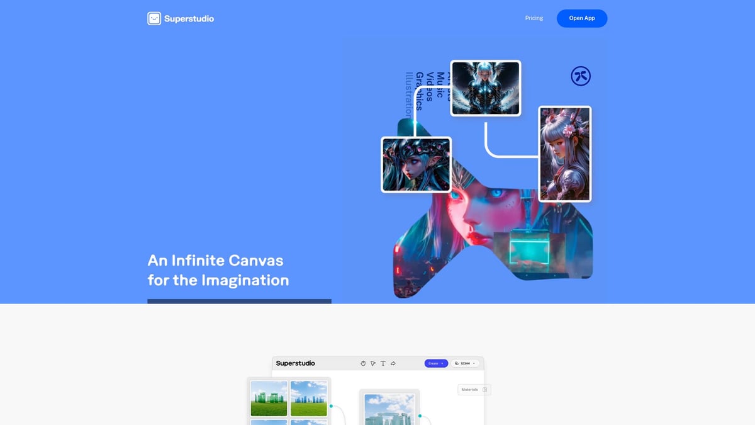The image size is (755, 425).
Task: Click the asterisk logo on the hero artwork
Action: pyautogui.click(x=581, y=75)
